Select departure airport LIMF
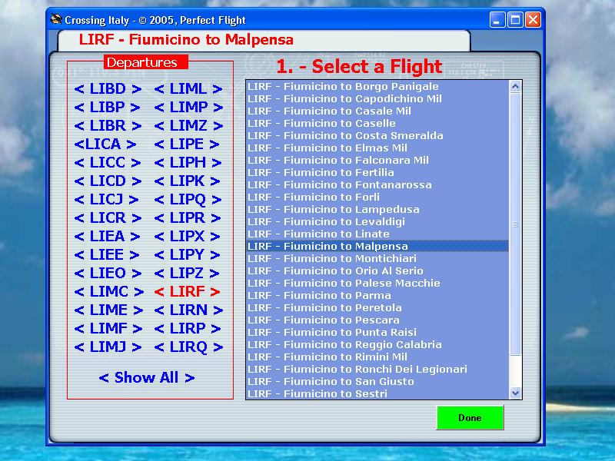The height and width of the screenshot is (461, 615). (x=108, y=328)
